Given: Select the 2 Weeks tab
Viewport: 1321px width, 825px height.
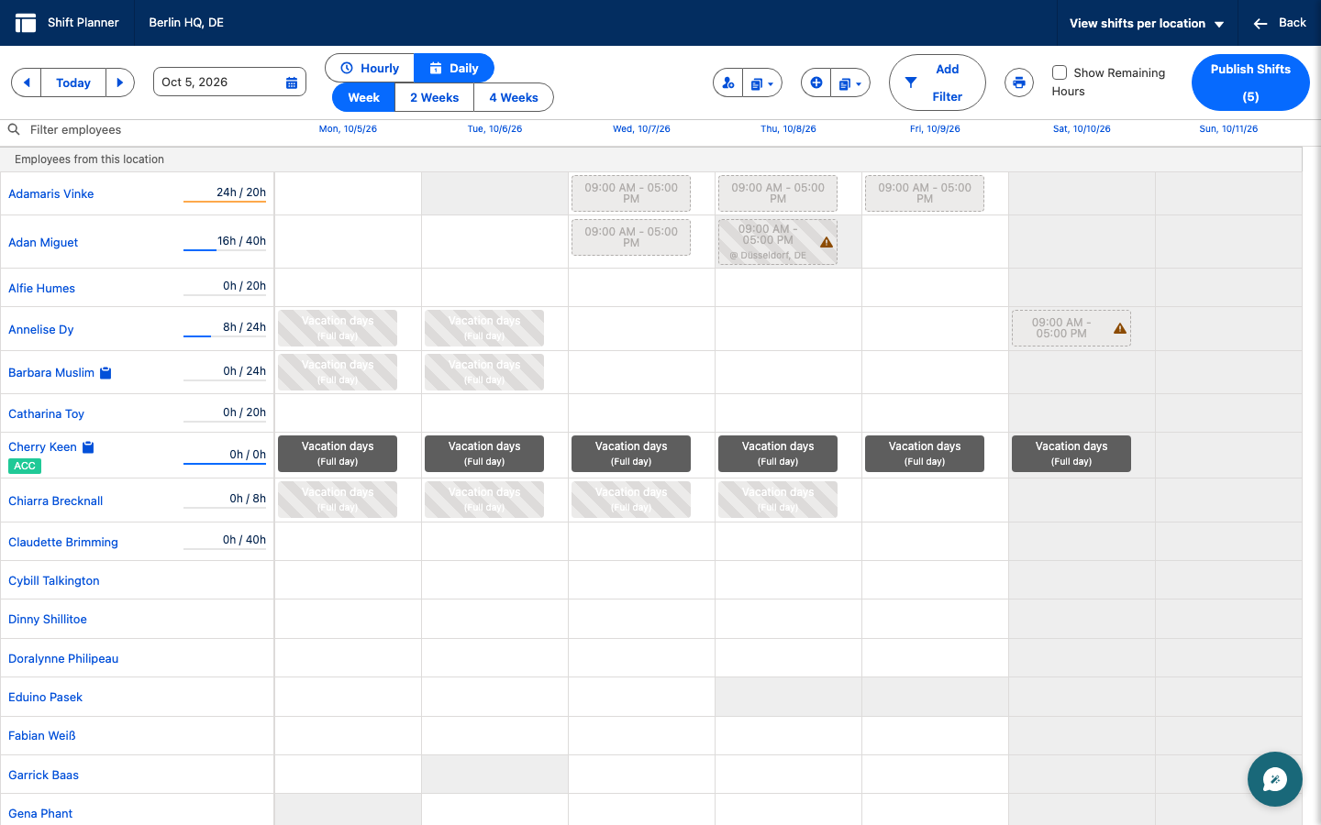Looking at the screenshot, I should 434,97.
